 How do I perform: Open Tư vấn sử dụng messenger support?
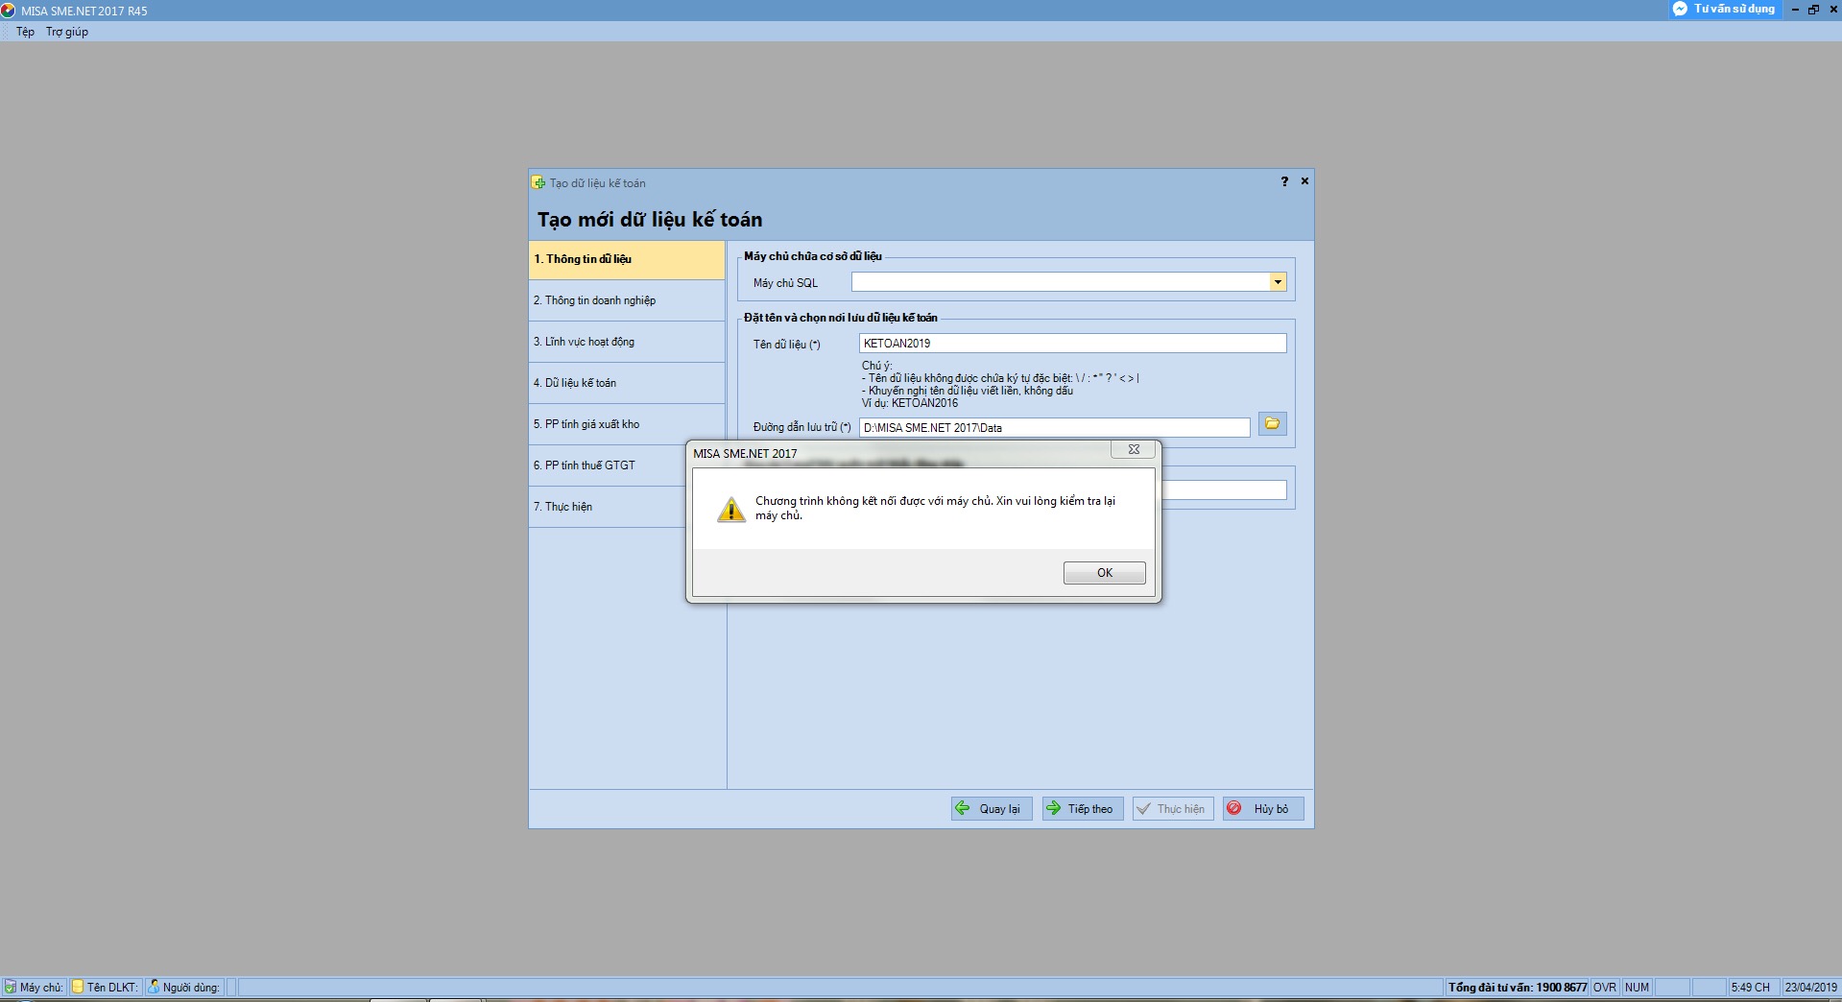1725,9
